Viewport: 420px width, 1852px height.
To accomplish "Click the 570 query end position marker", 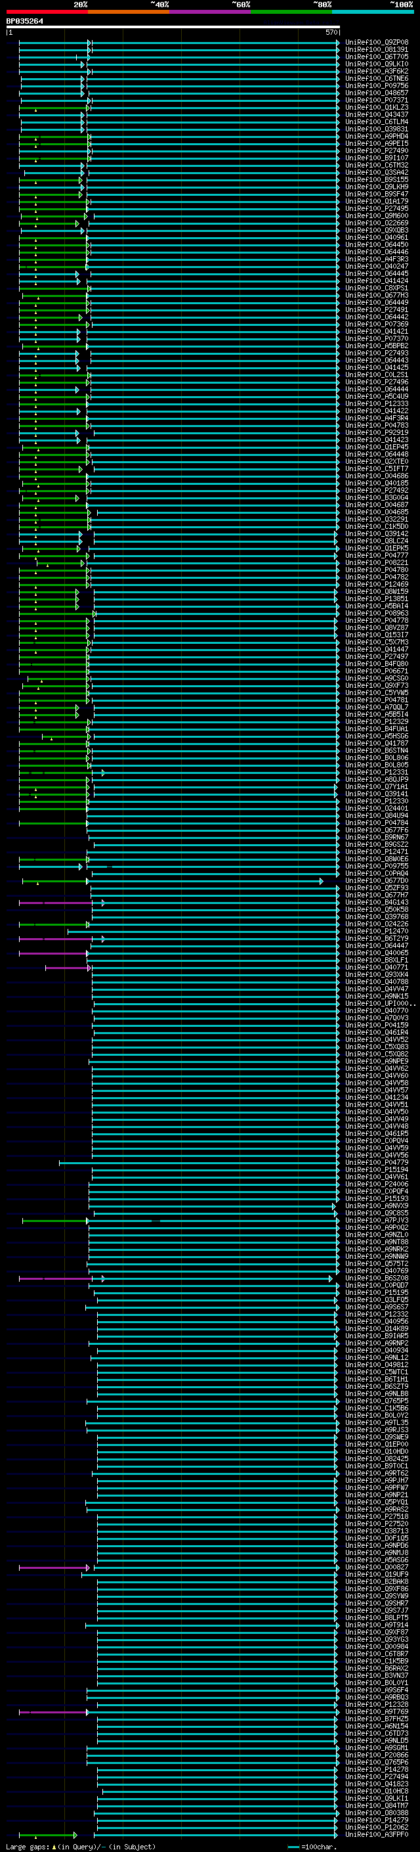I will tap(331, 32).
